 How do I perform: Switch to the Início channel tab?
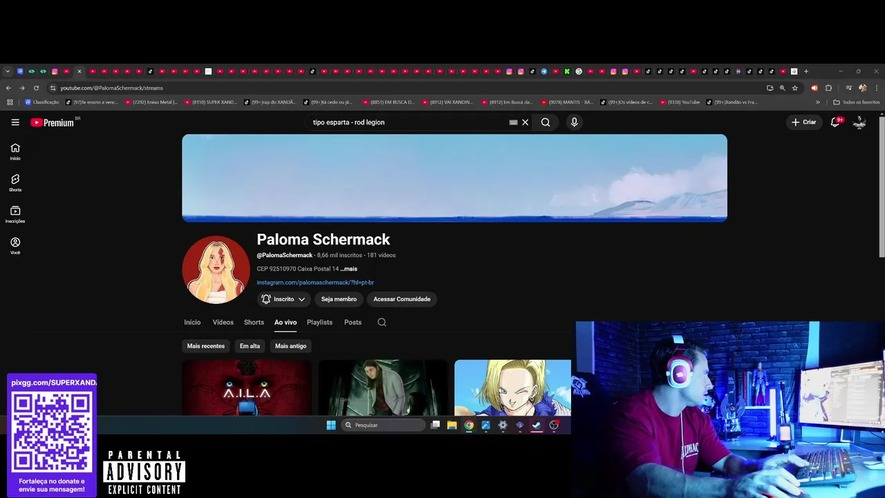tap(192, 322)
